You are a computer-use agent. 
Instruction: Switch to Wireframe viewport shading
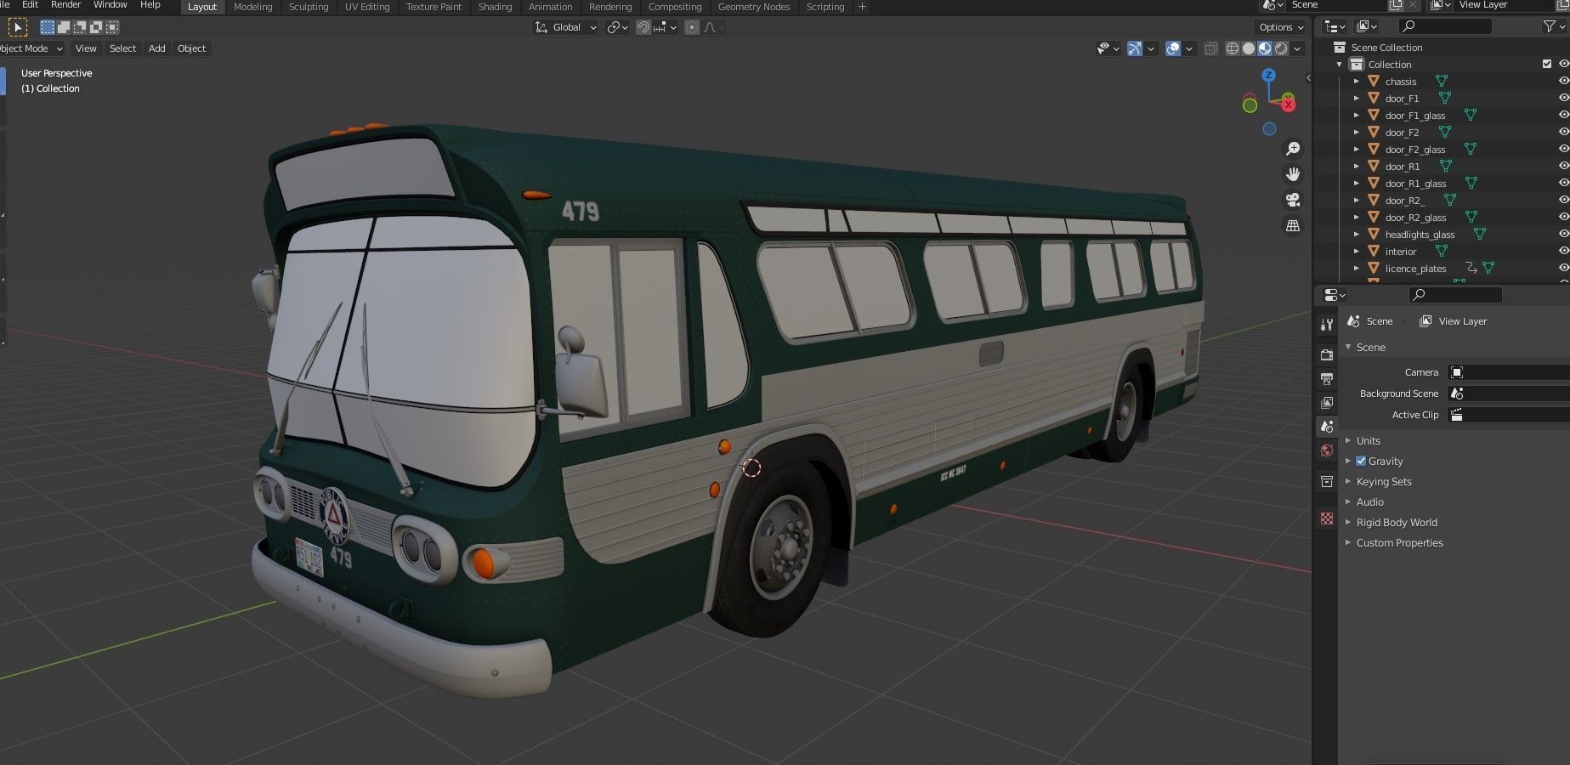click(1232, 48)
